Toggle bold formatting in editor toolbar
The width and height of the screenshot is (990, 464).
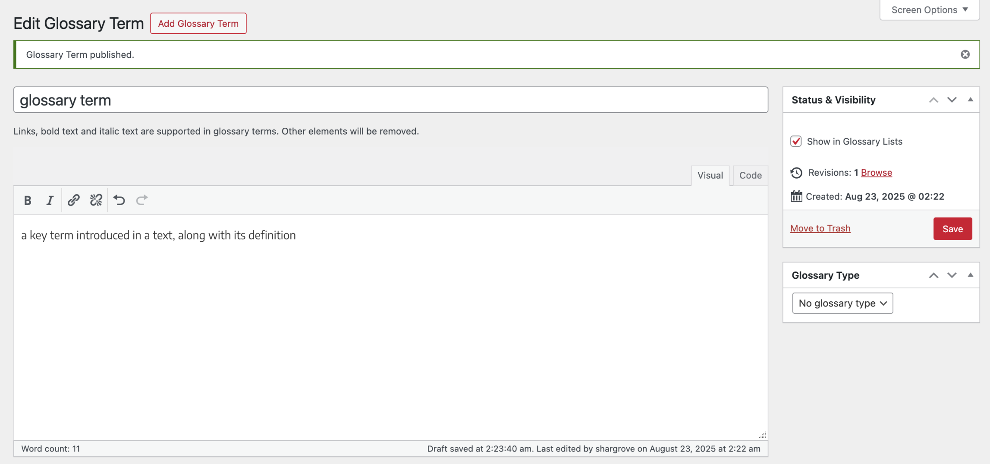pyautogui.click(x=28, y=200)
